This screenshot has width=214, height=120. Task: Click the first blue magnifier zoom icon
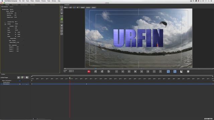(x=168, y=71)
